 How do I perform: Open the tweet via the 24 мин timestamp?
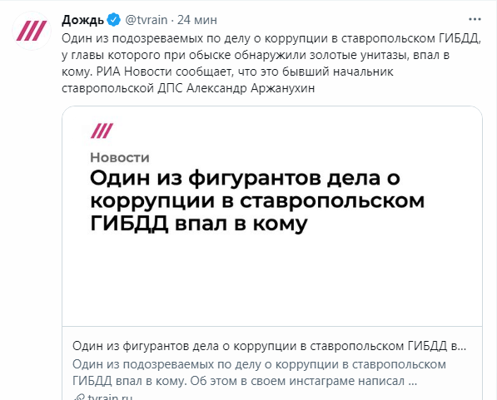[x=197, y=20]
